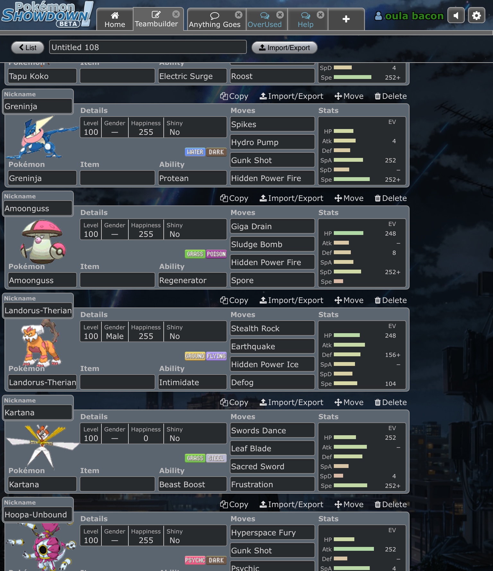Open the Help chat tab
493x571 pixels.
(306, 19)
